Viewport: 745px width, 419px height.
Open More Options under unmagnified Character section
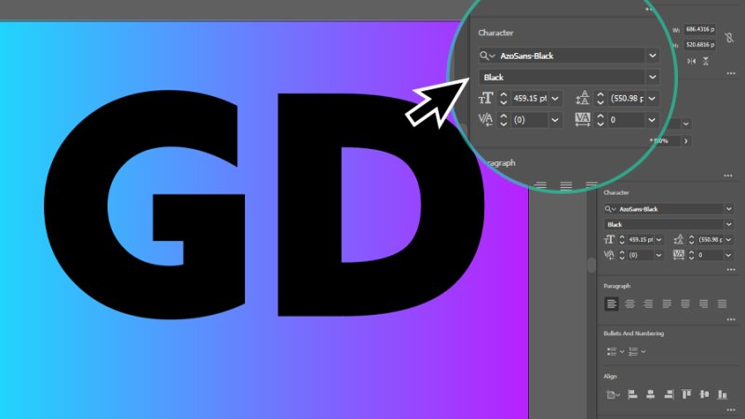coord(731,270)
